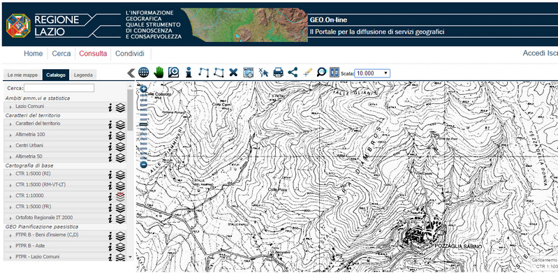Click the print map icon
This screenshot has height=273, width=558.
coord(278,73)
